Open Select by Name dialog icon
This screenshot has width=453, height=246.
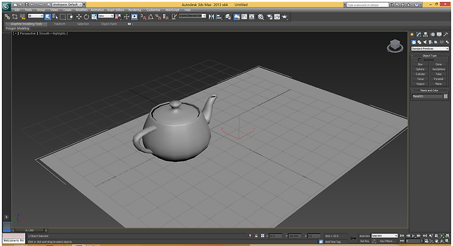coord(55,17)
